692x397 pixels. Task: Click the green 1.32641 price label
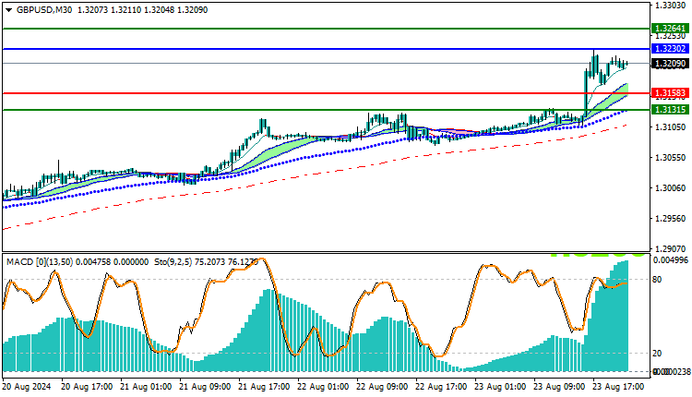670,29
